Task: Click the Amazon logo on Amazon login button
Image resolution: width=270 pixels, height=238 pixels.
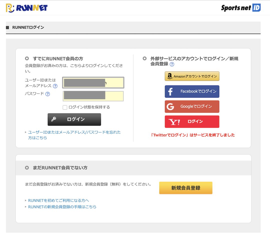Action: click(x=169, y=76)
